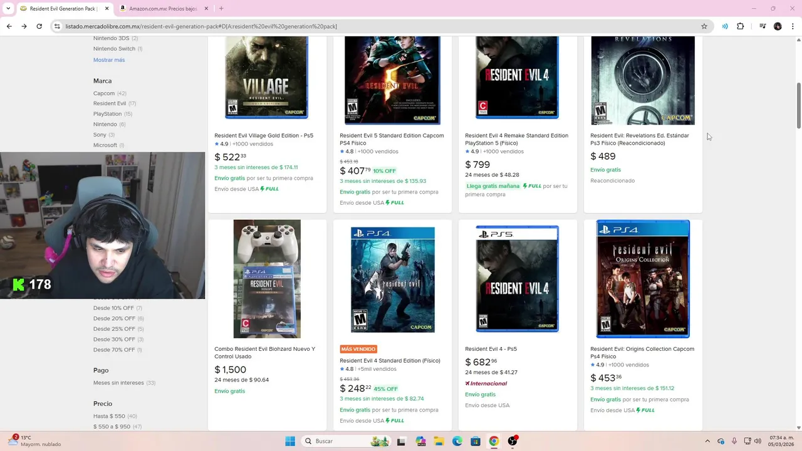Open the browser extensions puzzle icon

(x=741, y=26)
